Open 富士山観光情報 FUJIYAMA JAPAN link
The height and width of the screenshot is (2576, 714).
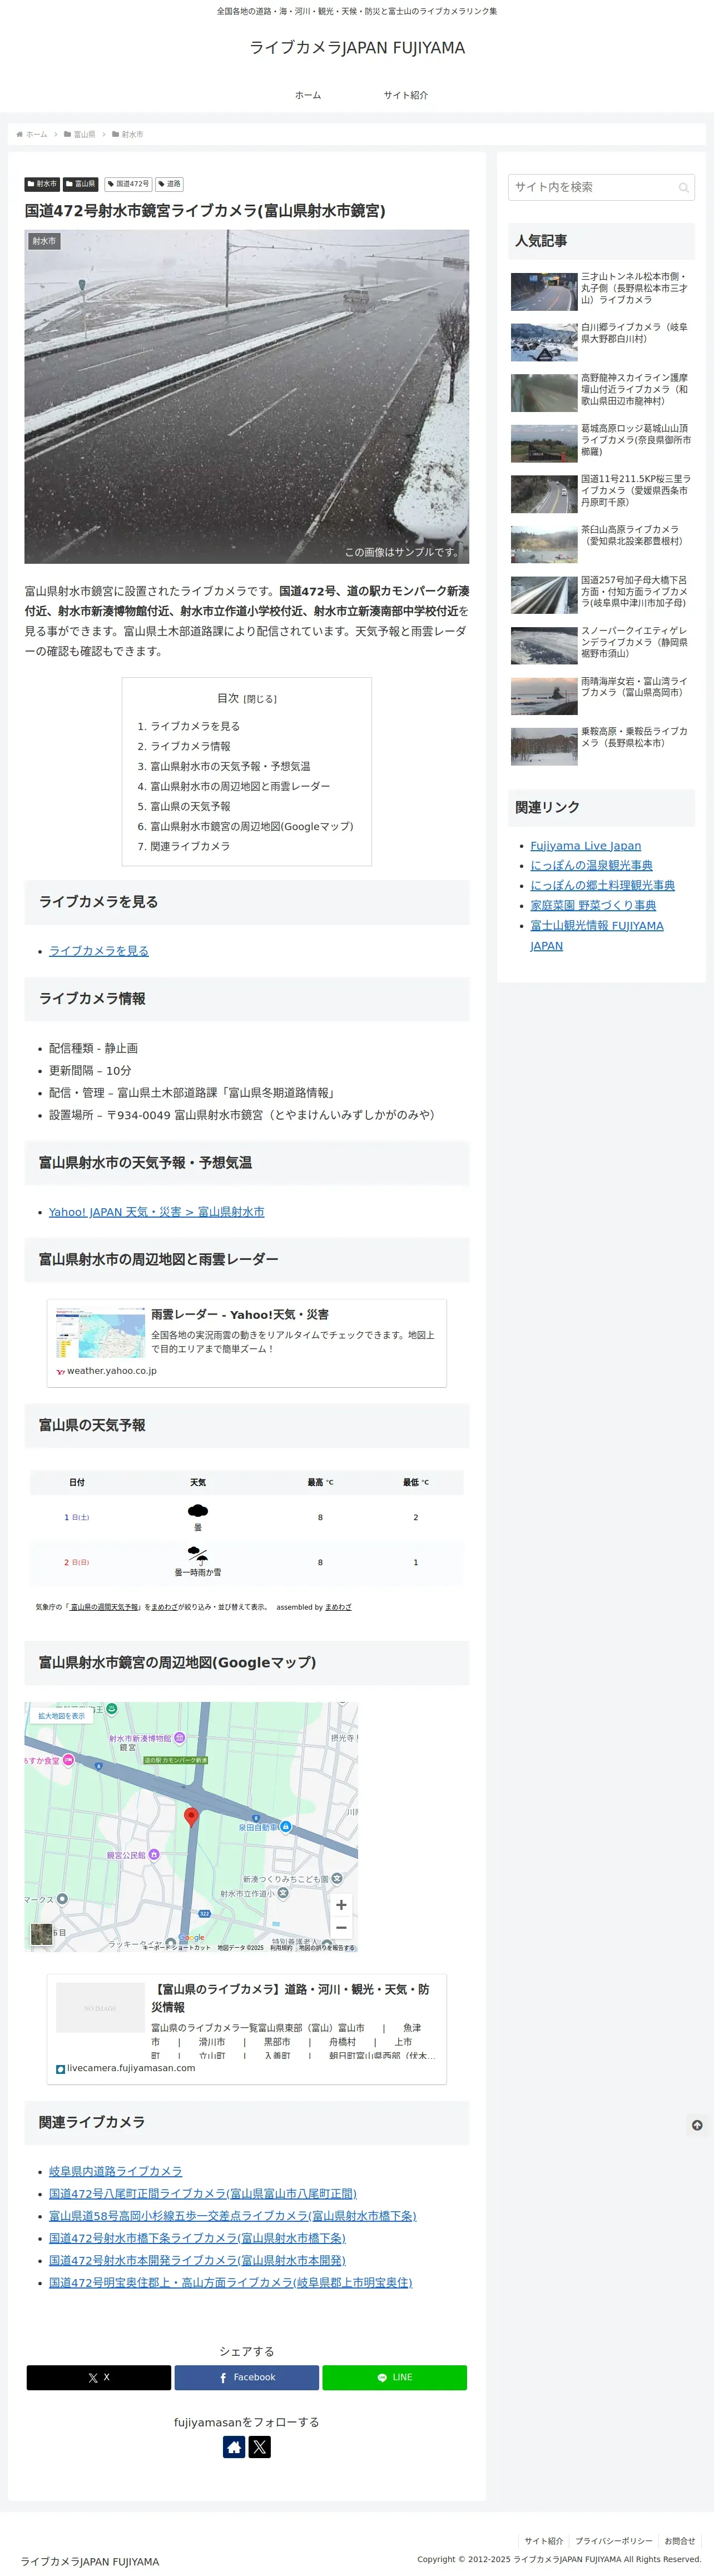tap(597, 936)
